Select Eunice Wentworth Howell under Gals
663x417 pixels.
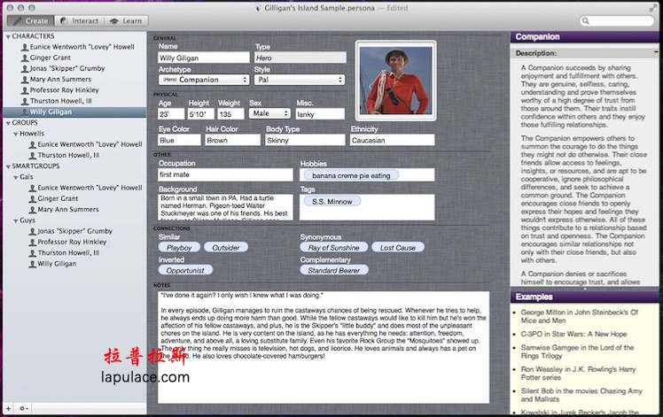[x=90, y=188]
